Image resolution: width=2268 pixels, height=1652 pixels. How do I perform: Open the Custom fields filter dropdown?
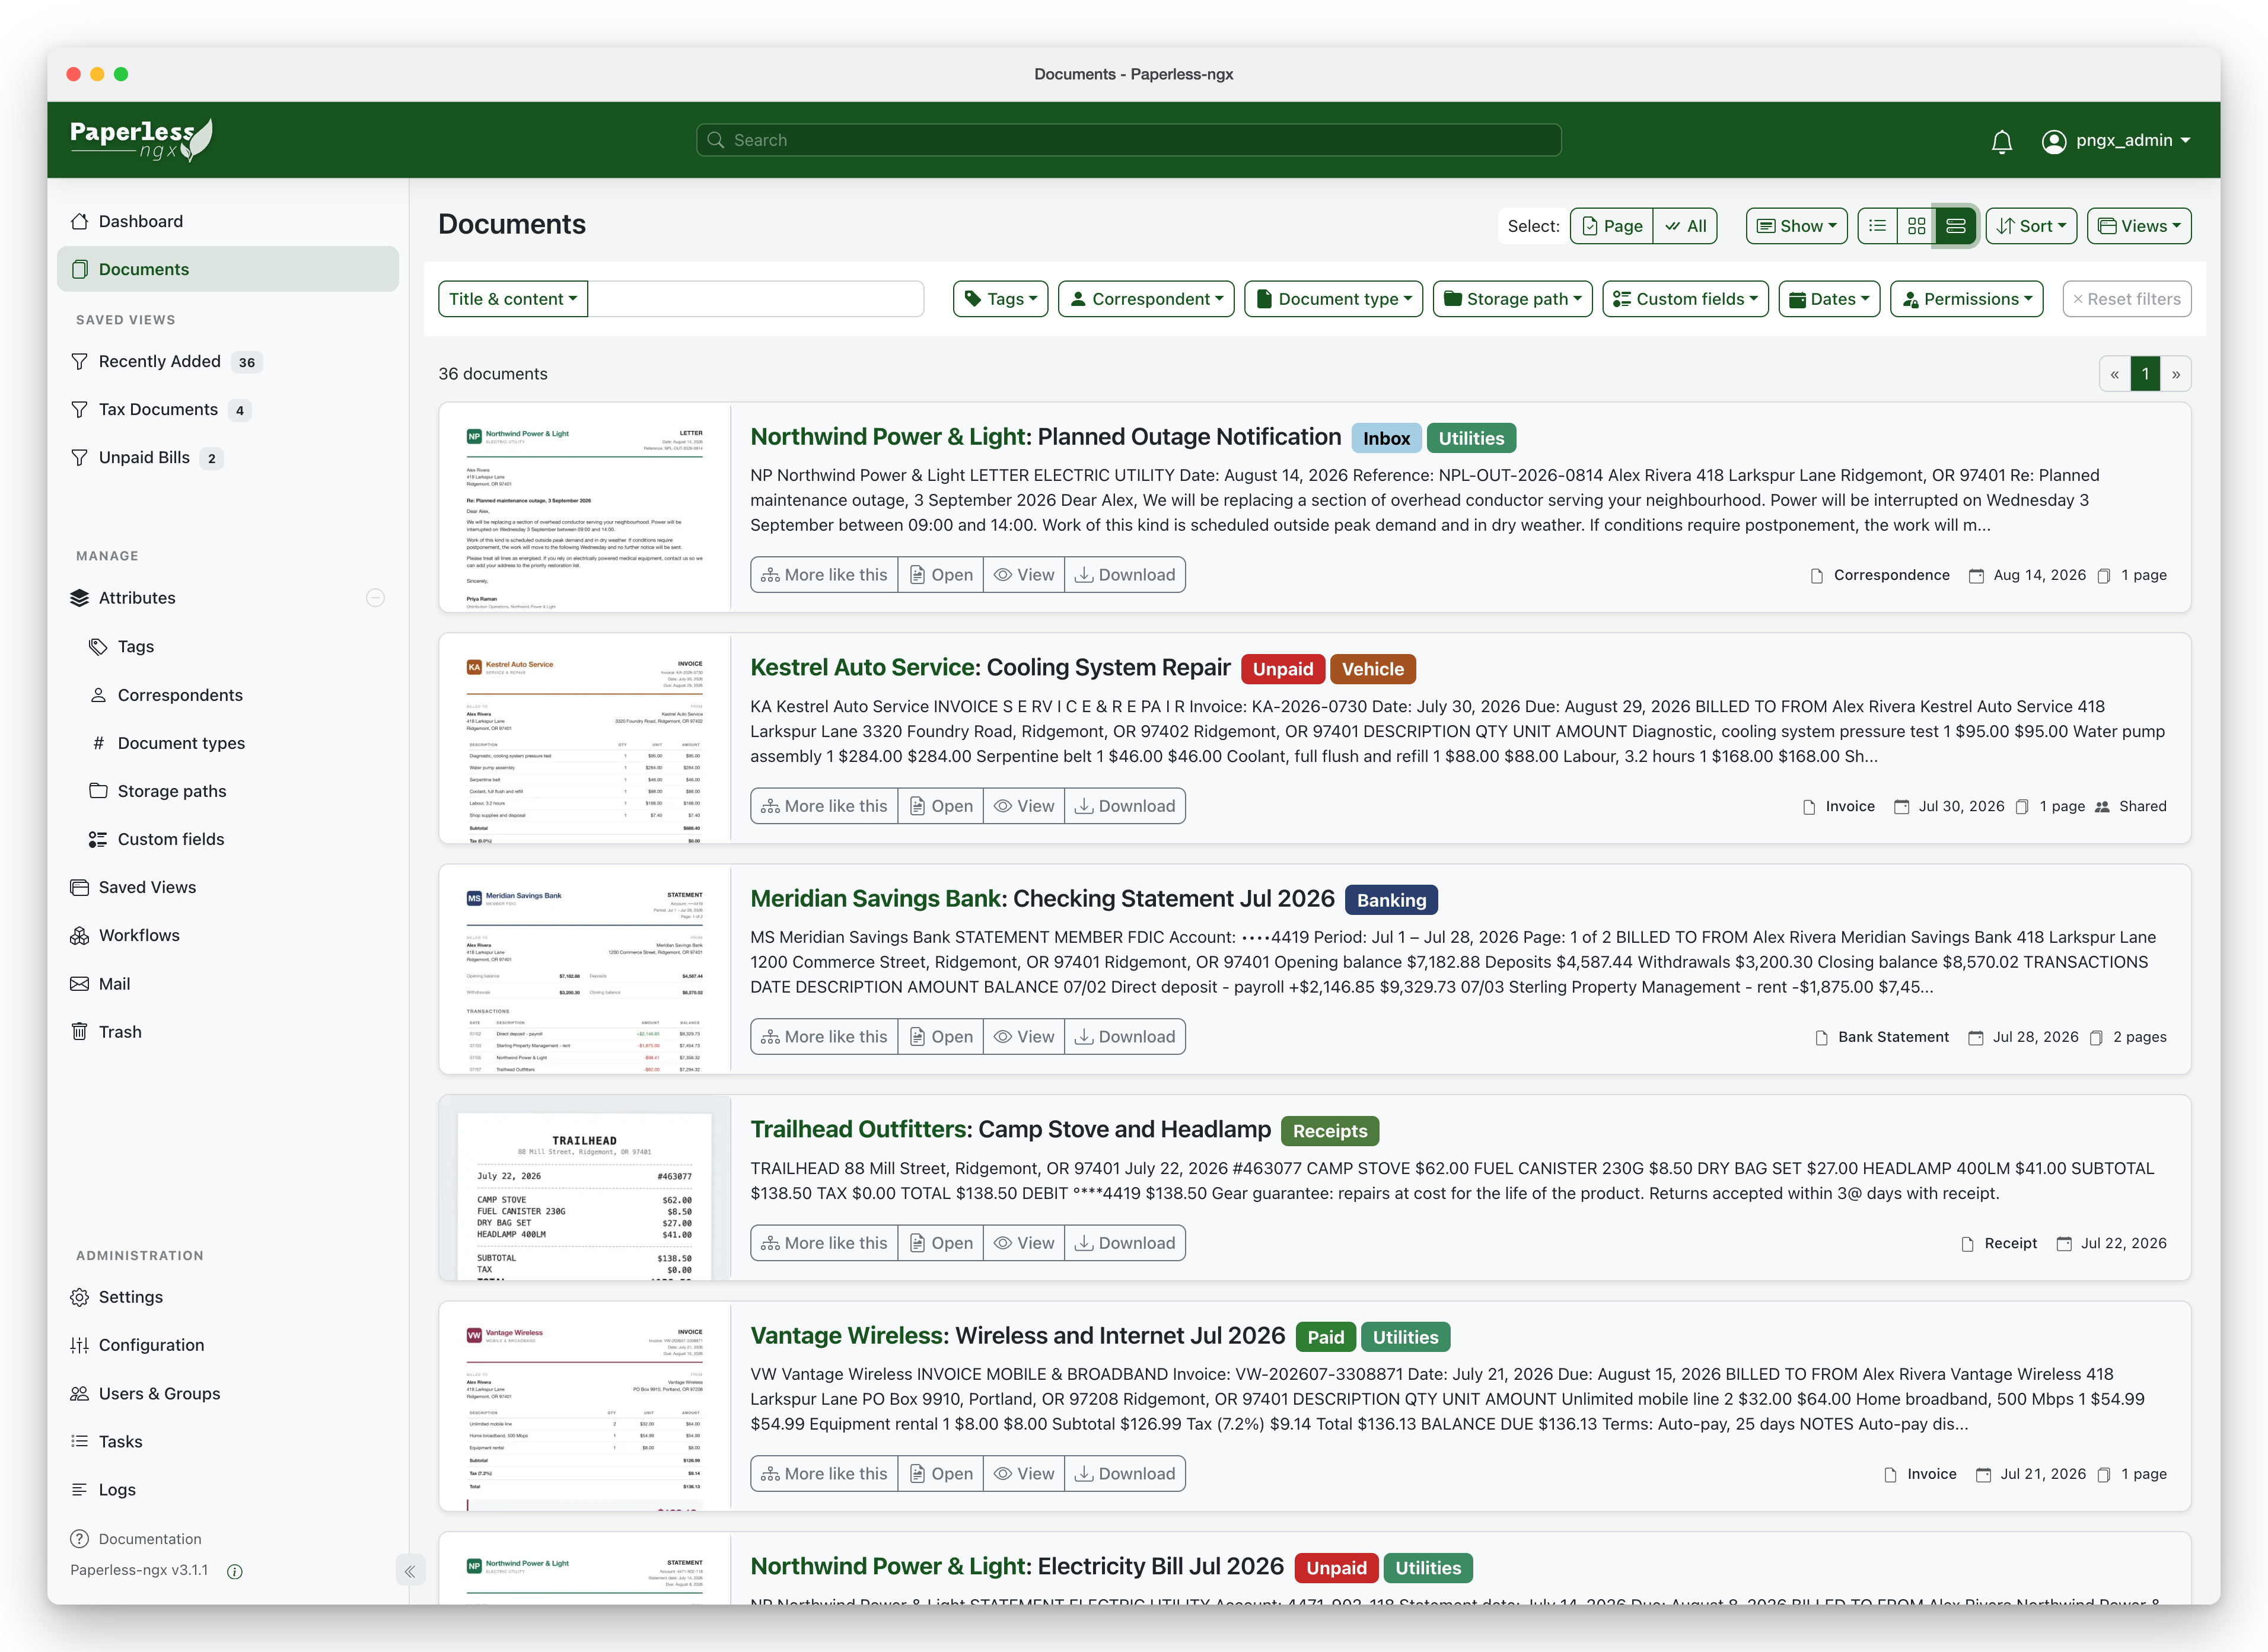click(1686, 299)
